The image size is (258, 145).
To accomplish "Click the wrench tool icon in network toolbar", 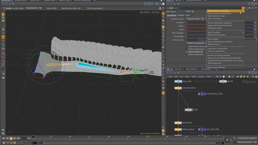I will (217, 77).
